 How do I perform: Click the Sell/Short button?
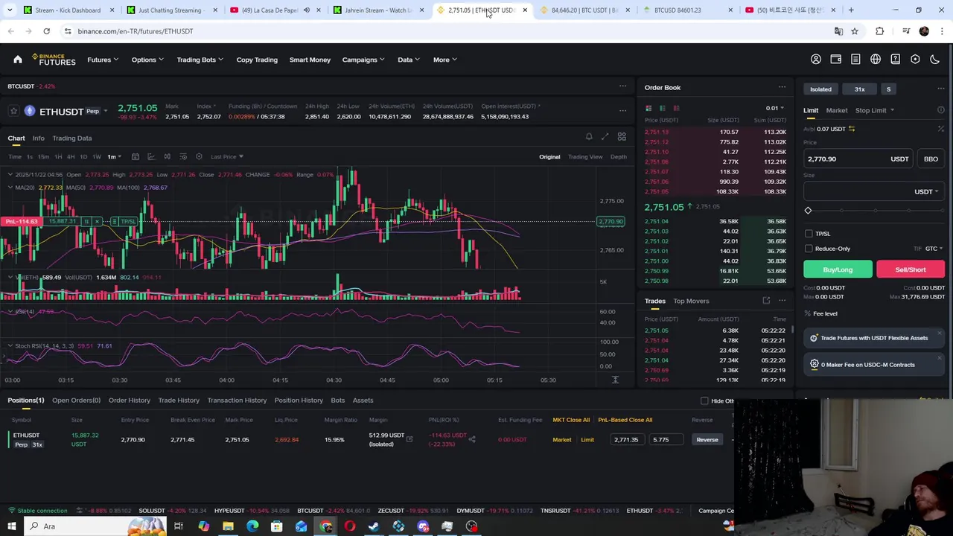tap(911, 269)
